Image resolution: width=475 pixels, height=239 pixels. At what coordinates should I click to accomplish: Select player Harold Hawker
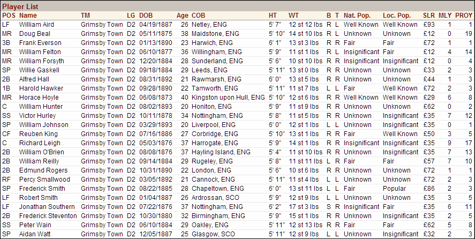coord(41,88)
